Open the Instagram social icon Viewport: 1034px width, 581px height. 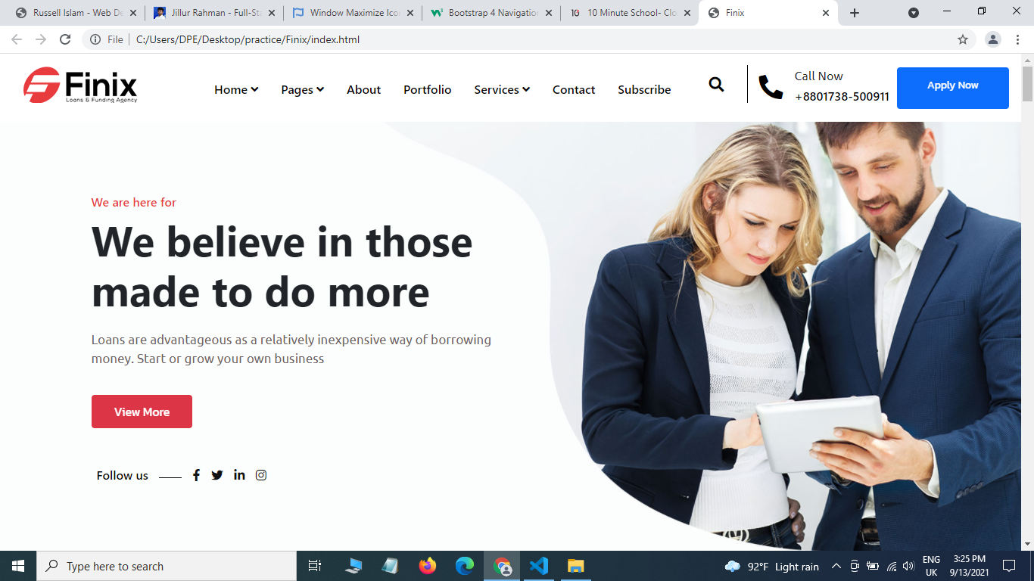point(261,475)
